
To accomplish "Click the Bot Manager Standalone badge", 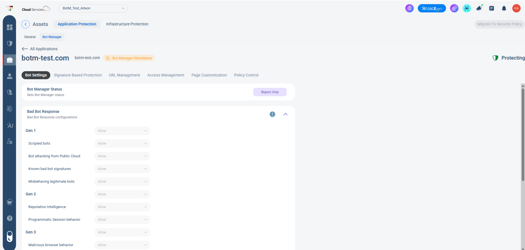I will (129, 58).
